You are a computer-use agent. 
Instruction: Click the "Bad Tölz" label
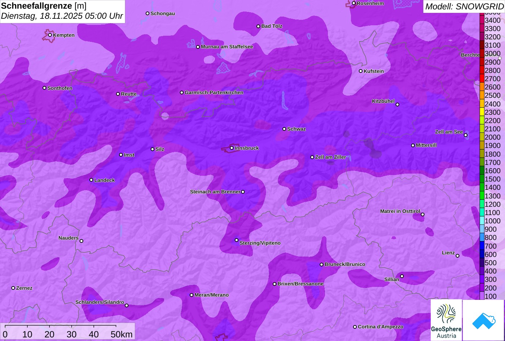272,26
